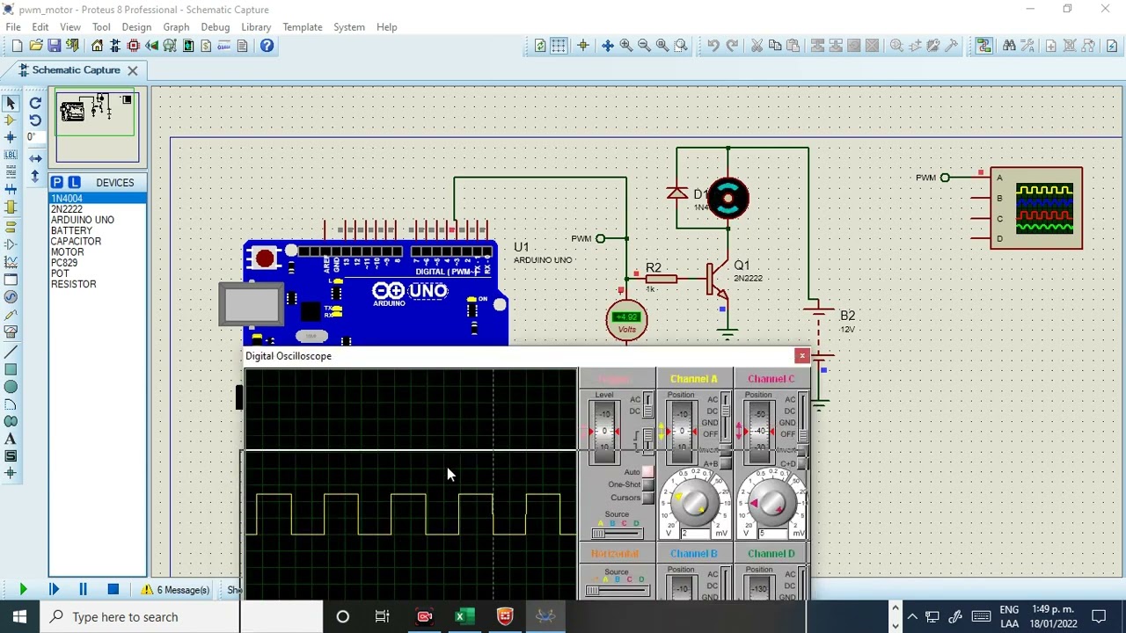
Task: Click the Search binoculars icon
Action: (x=1009, y=46)
